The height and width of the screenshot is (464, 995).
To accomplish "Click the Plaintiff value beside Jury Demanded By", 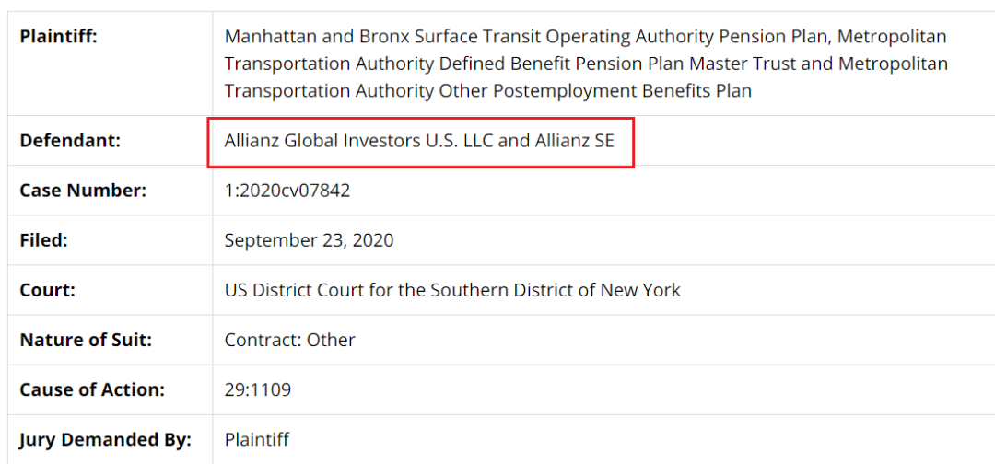I will [257, 439].
